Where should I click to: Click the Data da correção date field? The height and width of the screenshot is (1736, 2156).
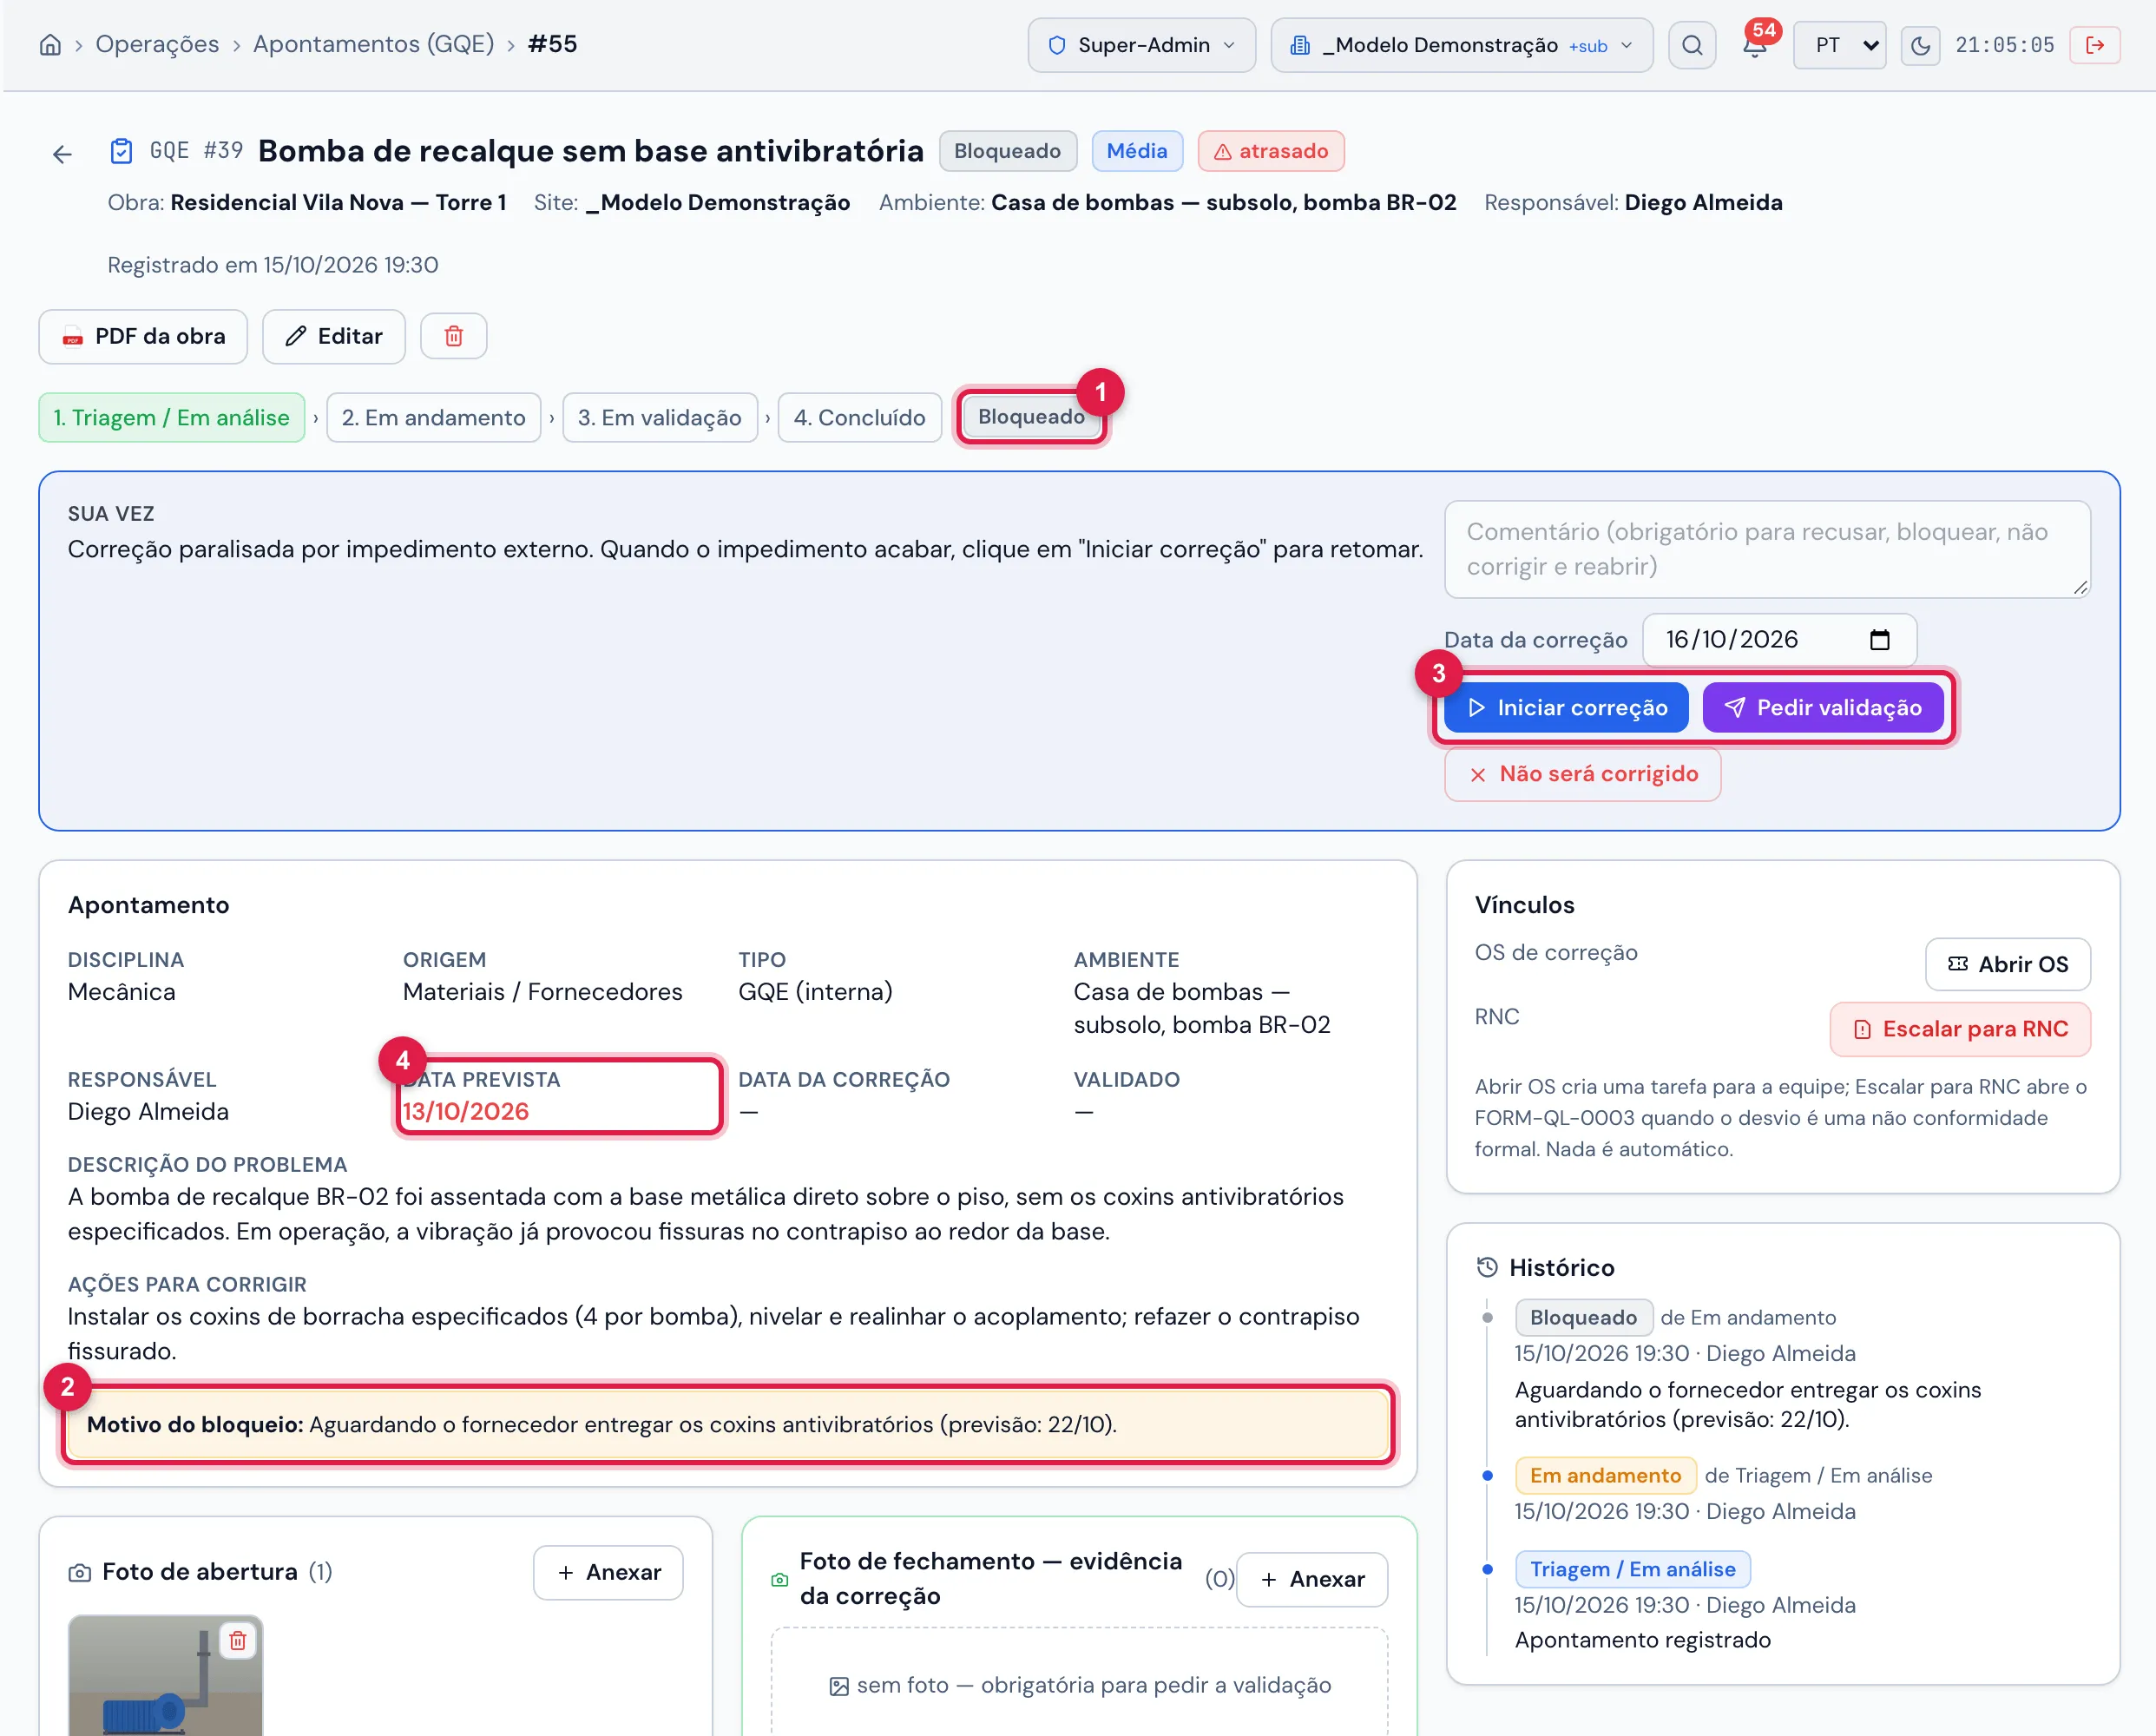pyautogui.click(x=1779, y=639)
